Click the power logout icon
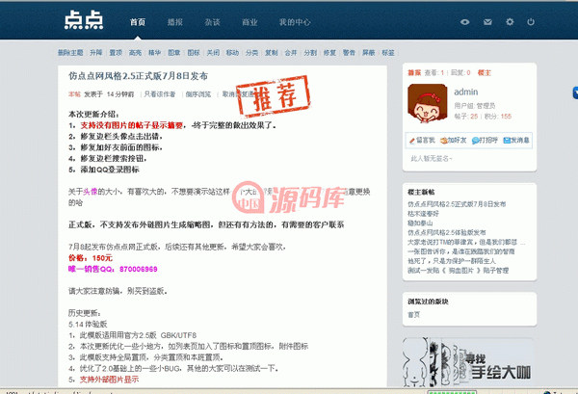This screenshot has height=394, width=578. pos(531,22)
